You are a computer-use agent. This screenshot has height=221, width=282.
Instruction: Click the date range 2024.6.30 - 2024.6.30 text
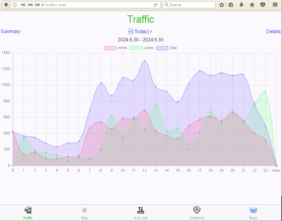click(140, 40)
